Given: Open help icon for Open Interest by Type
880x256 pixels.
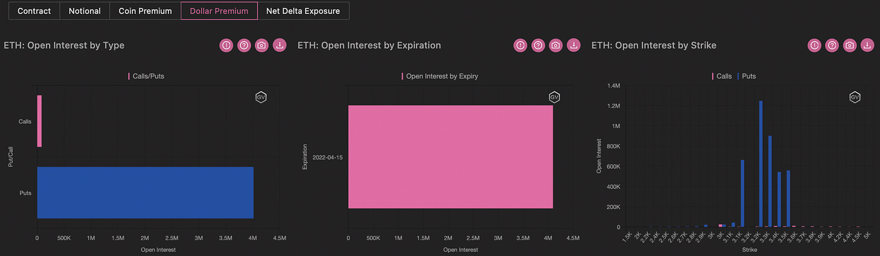Looking at the screenshot, I should click(244, 45).
